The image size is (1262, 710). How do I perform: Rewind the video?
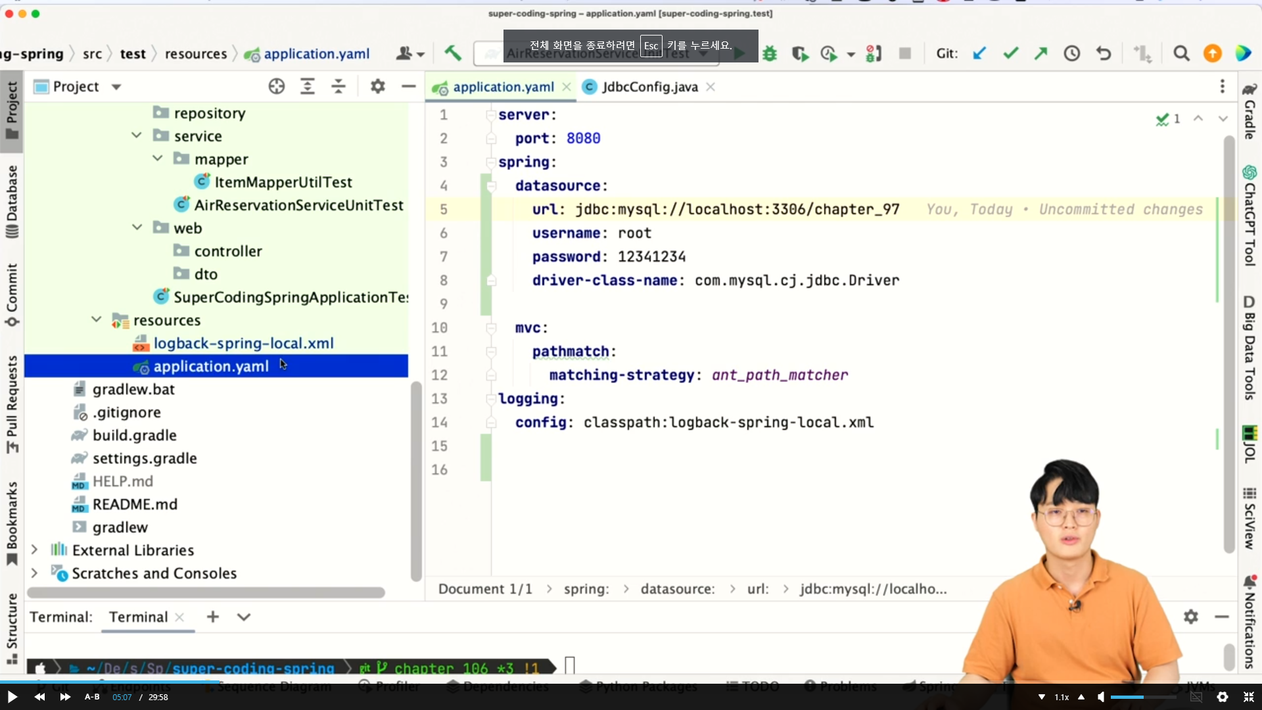click(39, 697)
